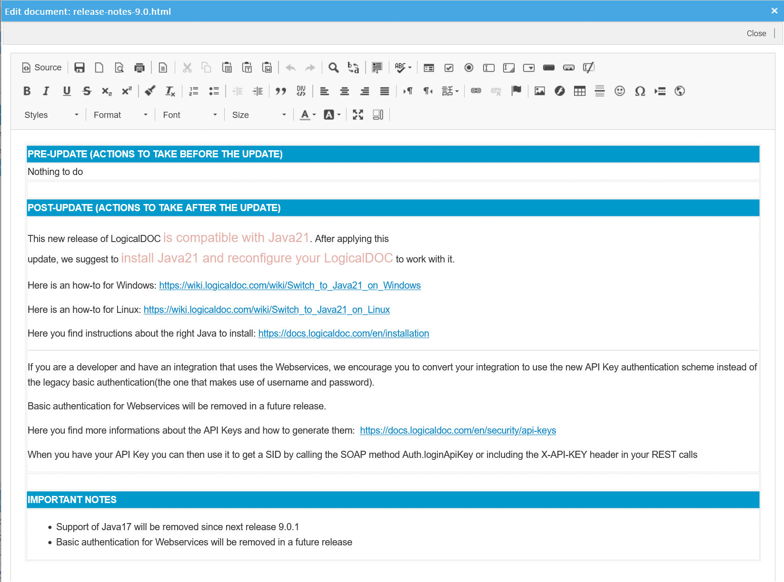784x582 pixels.
Task: Click the Print icon
Action: (139, 68)
